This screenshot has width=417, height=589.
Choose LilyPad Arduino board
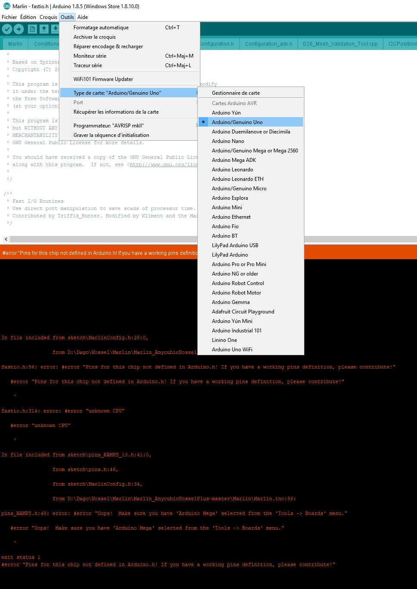click(x=251, y=255)
